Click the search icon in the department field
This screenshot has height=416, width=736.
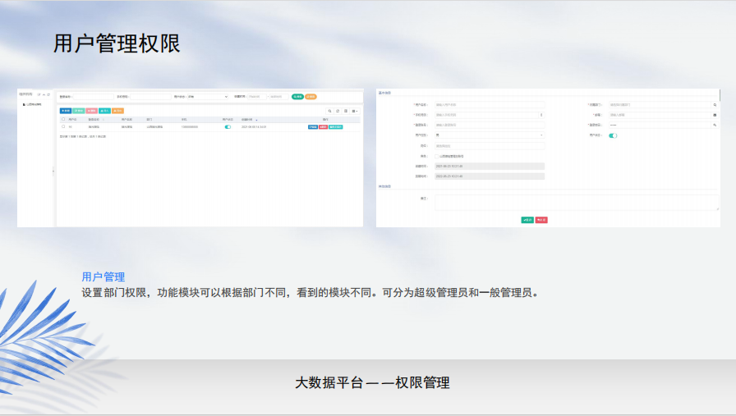[715, 105]
